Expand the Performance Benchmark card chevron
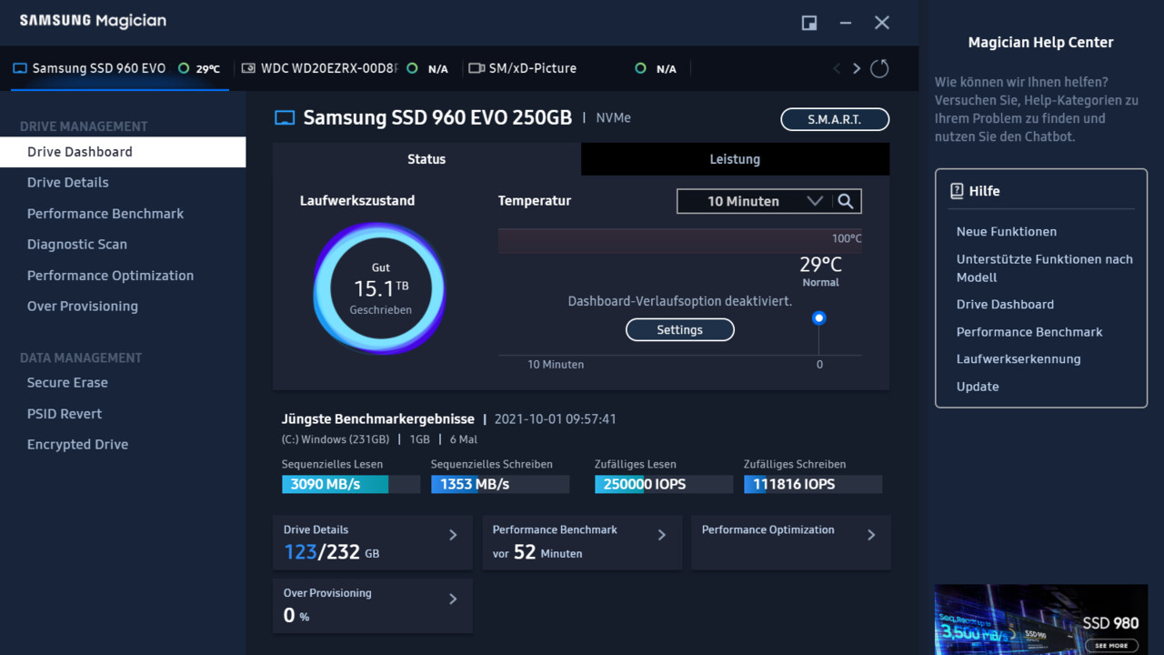 point(661,536)
